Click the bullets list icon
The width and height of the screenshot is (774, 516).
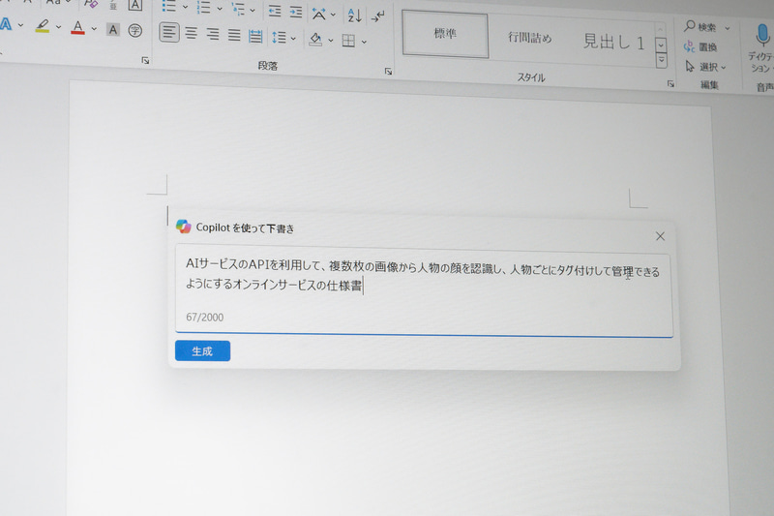pyautogui.click(x=169, y=7)
